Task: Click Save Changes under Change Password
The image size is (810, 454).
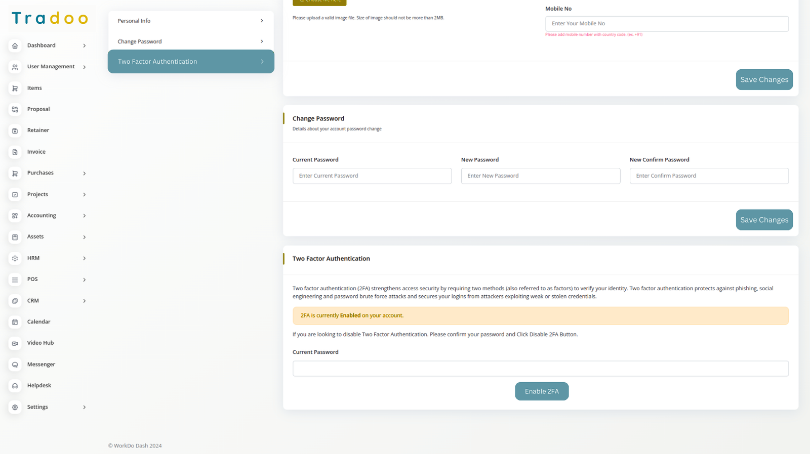Action: tap(764, 220)
